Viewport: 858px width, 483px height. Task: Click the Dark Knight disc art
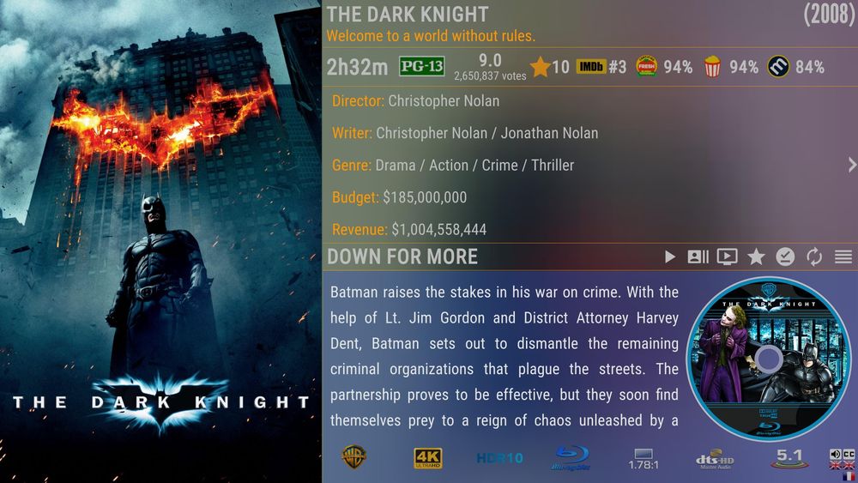pyautogui.click(x=768, y=359)
